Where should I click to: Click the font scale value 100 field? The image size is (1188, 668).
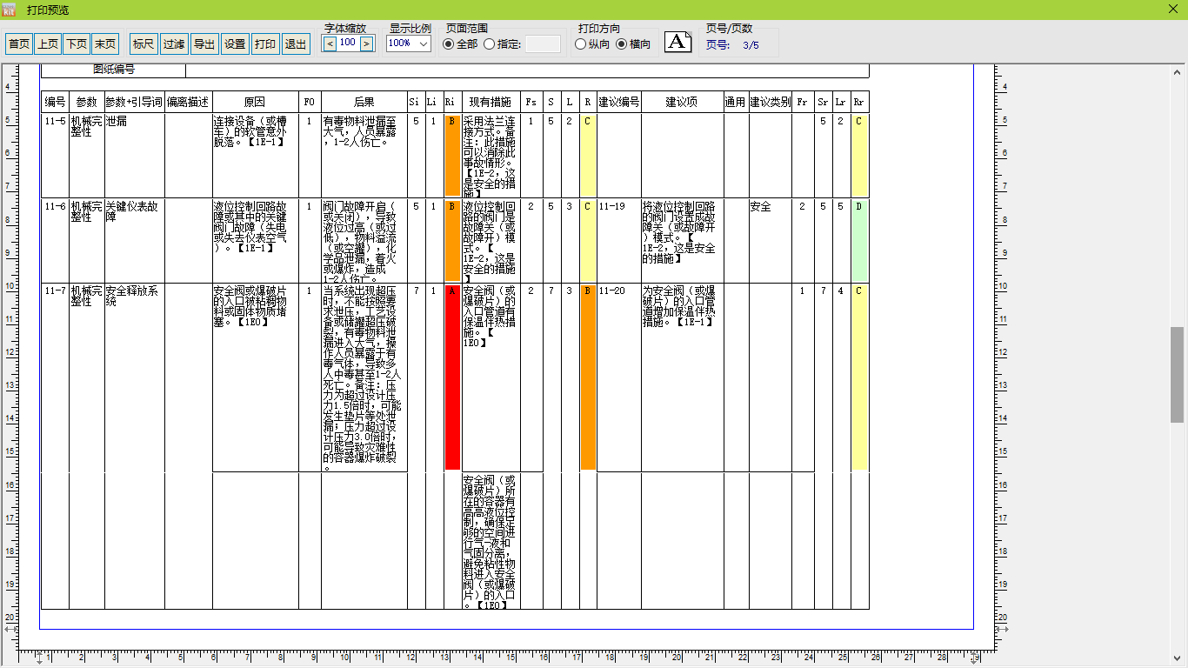tap(348, 43)
